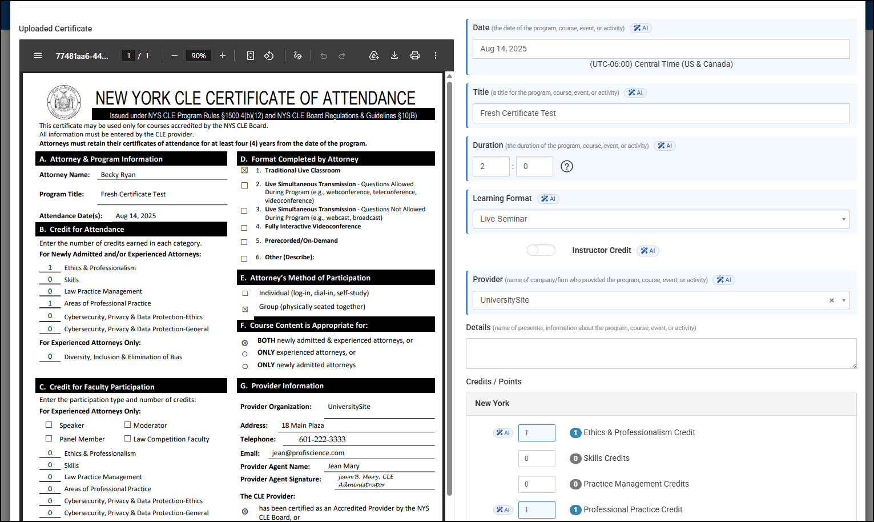Click telephone 601-222-3333 in PDF
The height and width of the screenshot is (522, 874).
tap(322, 439)
